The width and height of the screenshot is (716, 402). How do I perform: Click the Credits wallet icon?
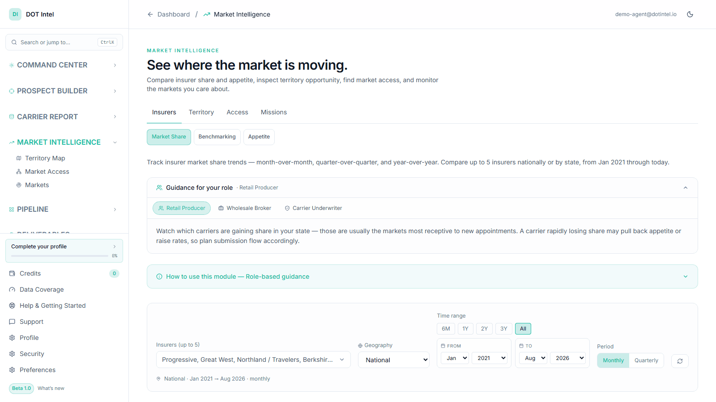pos(12,273)
